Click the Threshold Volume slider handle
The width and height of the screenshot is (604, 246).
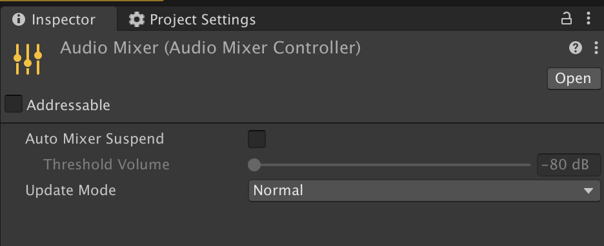(254, 165)
